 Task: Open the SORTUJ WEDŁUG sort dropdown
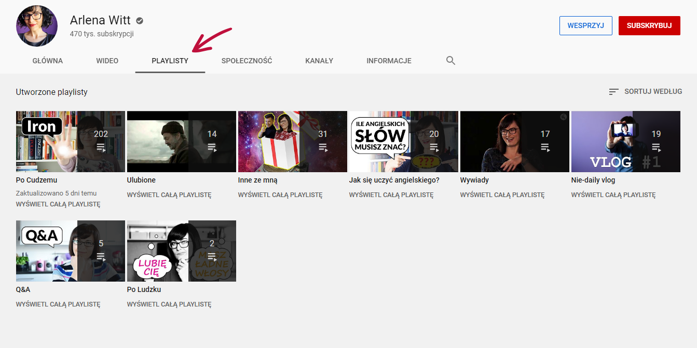(x=646, y=92)
